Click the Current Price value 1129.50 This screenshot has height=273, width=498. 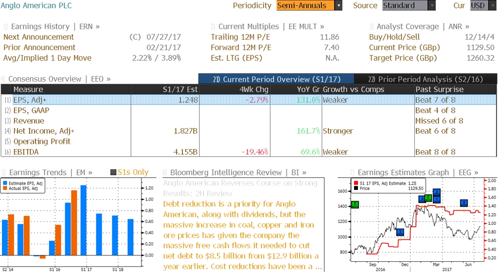(480, 48)
